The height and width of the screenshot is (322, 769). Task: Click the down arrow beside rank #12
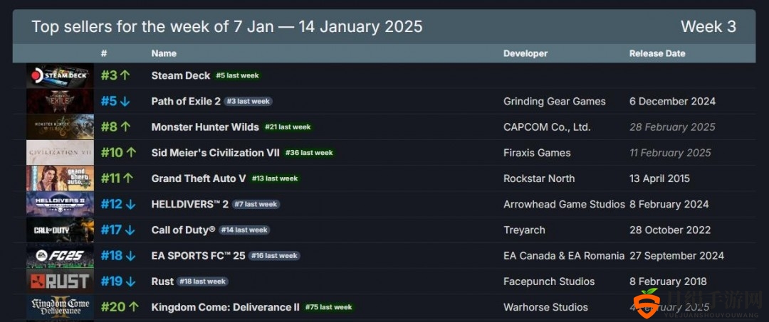(130, 204)
